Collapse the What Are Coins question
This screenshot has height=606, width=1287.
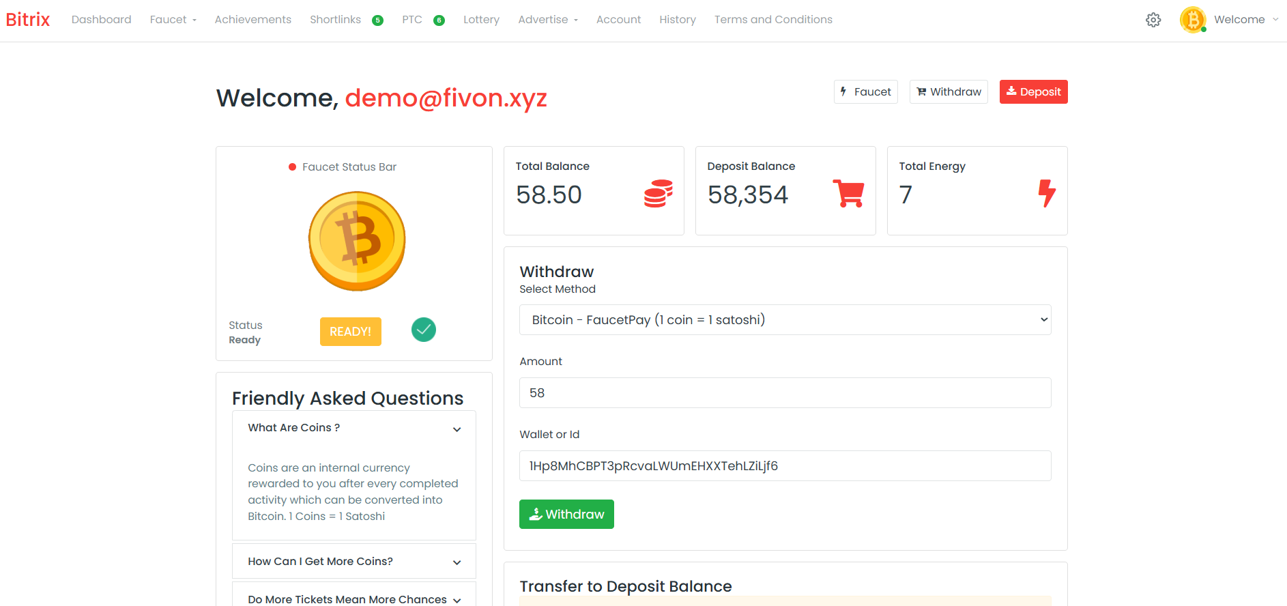(x=354, y=428)
